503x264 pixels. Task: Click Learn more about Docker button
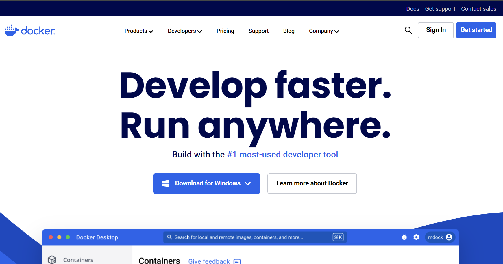[x=312, y=183]
